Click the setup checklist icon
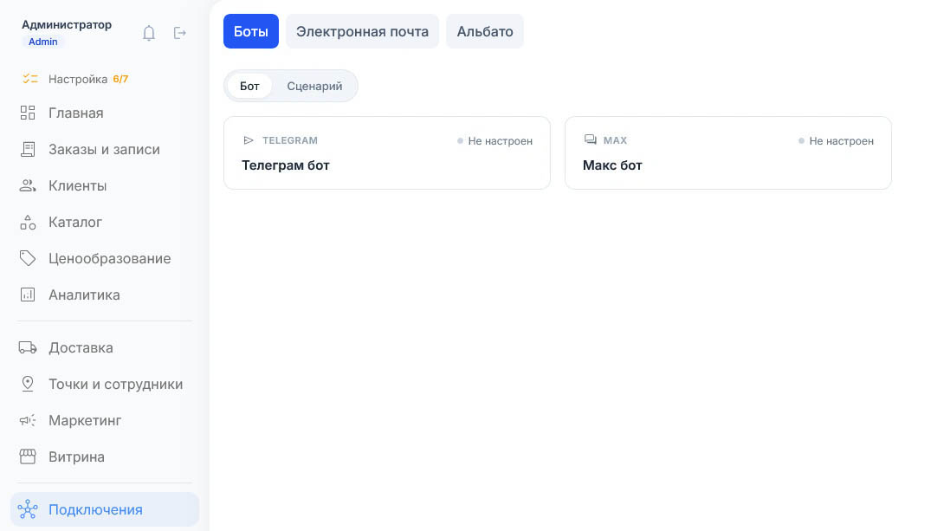This screenshot has height=531, width=950. pos(29,79)
